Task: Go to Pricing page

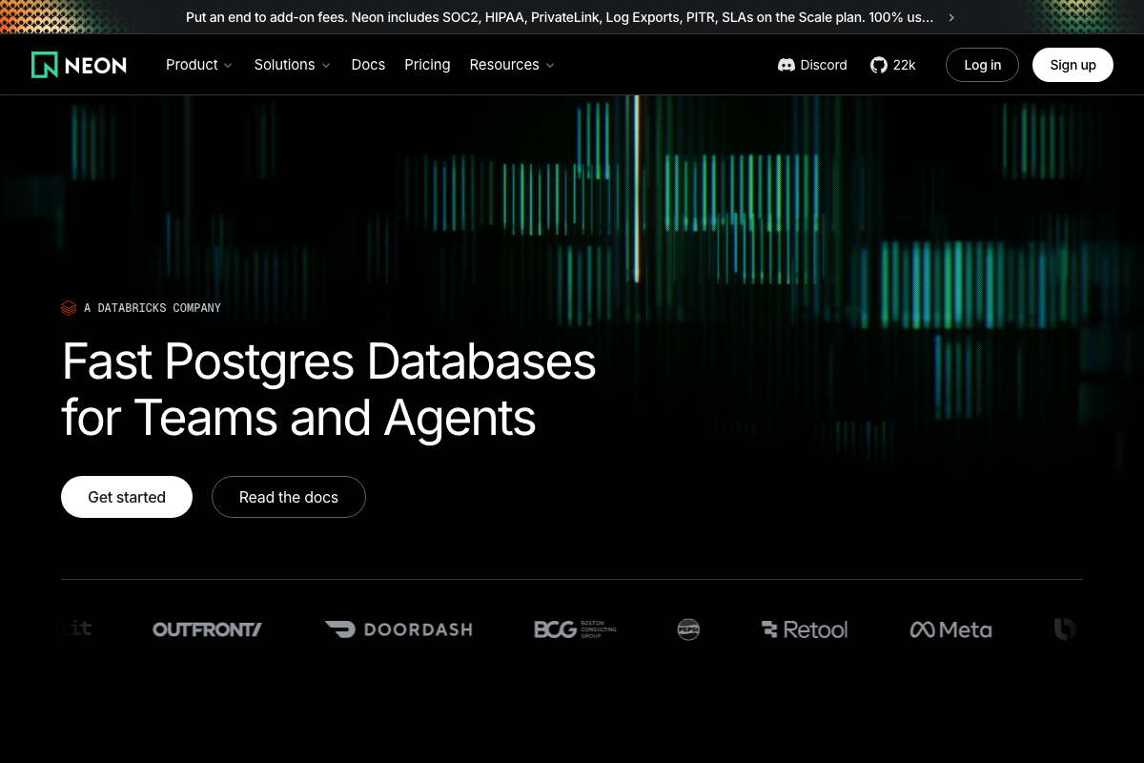Action: [427, 65]
